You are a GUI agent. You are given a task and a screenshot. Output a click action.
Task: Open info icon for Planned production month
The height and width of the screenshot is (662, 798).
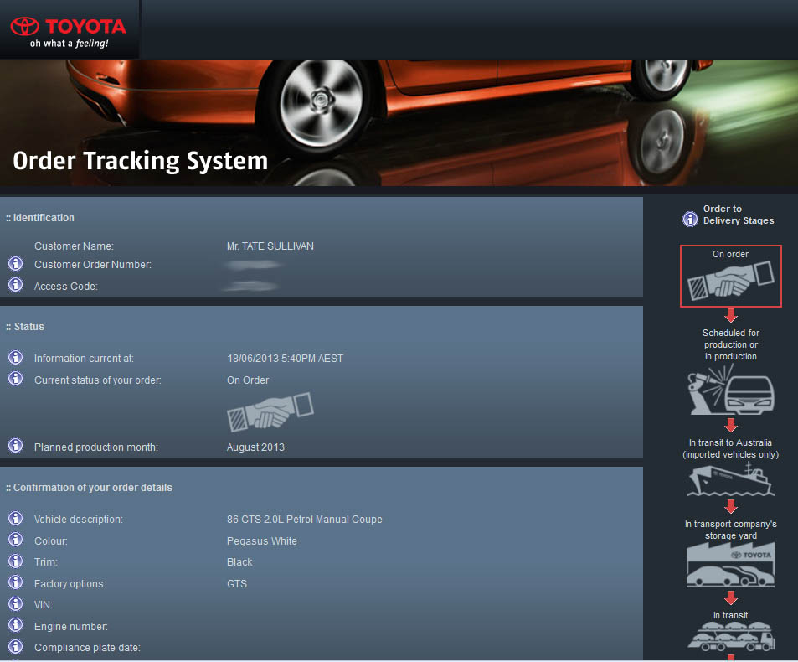[x=15, y=446]
